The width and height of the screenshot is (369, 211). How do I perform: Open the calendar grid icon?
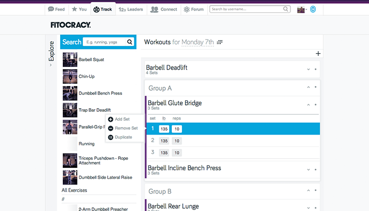click(x=220, y=42)
